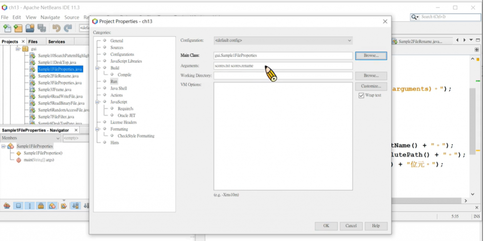Toggle Show Fields filter in Navigator
This screenshot has width=485, height=241.
(18, 206)
